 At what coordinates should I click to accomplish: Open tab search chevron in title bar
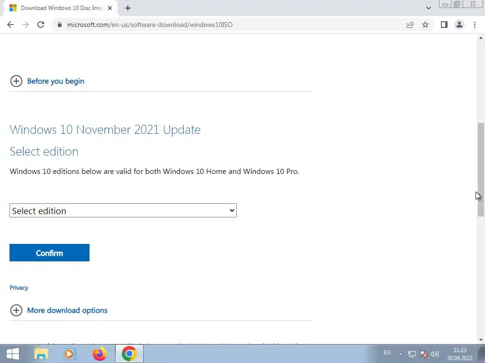(x=428, y=8)
